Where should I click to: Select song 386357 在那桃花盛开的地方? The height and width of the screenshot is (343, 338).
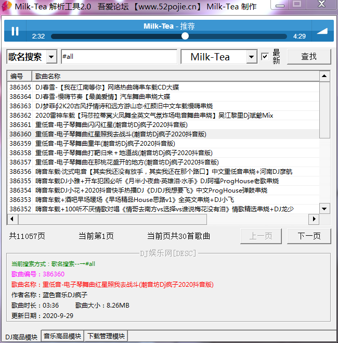click(x=163, y=162)
